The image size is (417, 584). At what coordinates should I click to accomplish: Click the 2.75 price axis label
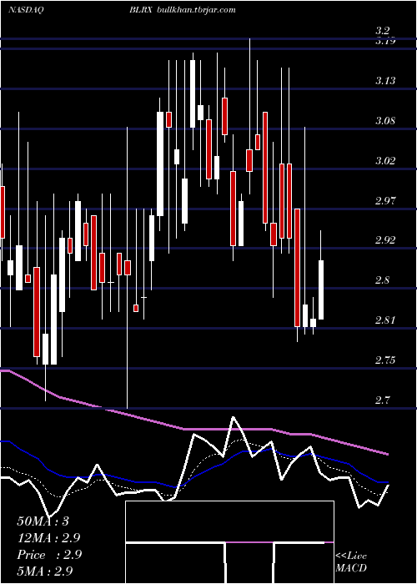pyautogui.click(x=385, y=360)
